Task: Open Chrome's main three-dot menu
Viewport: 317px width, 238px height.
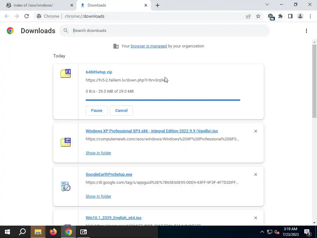Action: pyautogui.click(x=310, y=16)
